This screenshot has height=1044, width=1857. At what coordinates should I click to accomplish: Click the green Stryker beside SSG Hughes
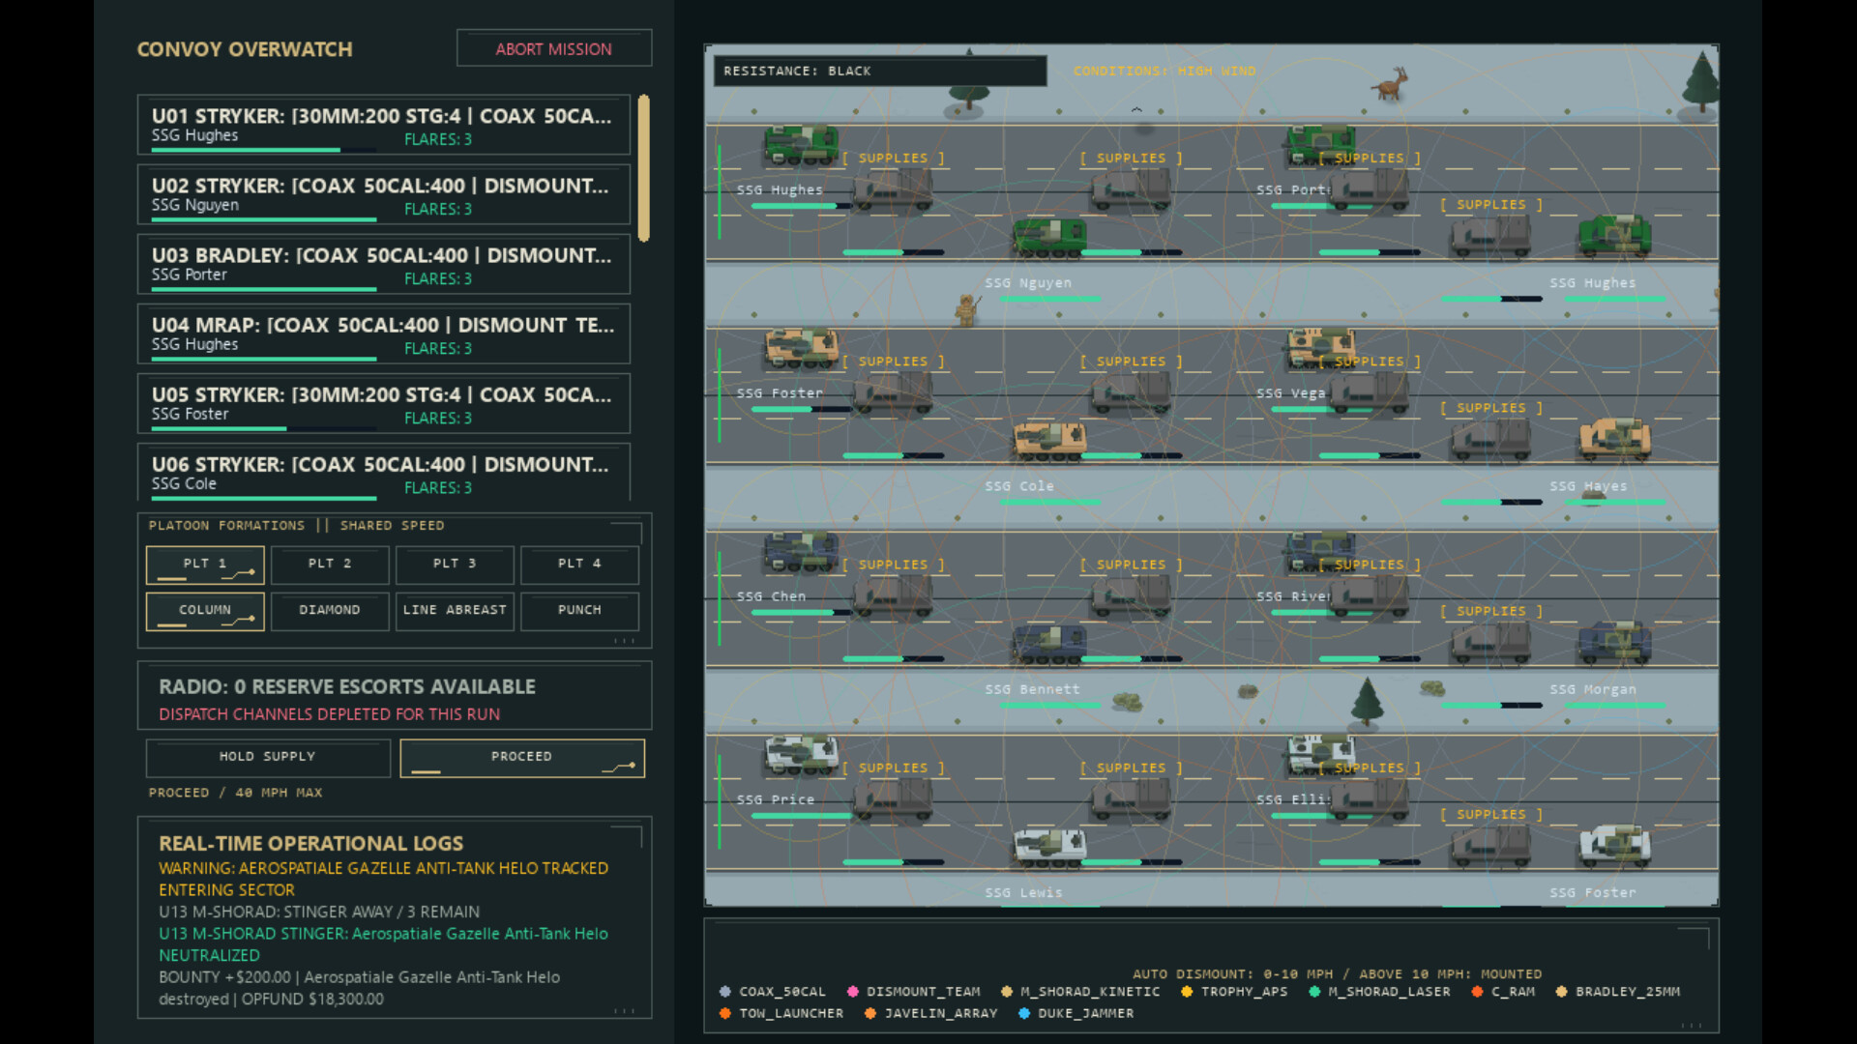point(801,145)
